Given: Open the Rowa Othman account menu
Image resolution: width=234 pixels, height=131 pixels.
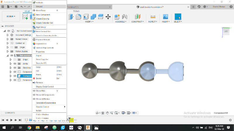Looking at the screenshot, I should (219, 7).
